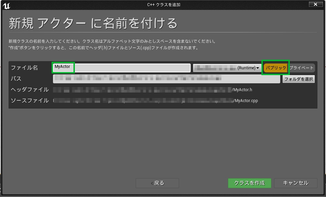Screen dimensions: 326x197
Task: Click the パス path input field
Action: coord(166,79)
